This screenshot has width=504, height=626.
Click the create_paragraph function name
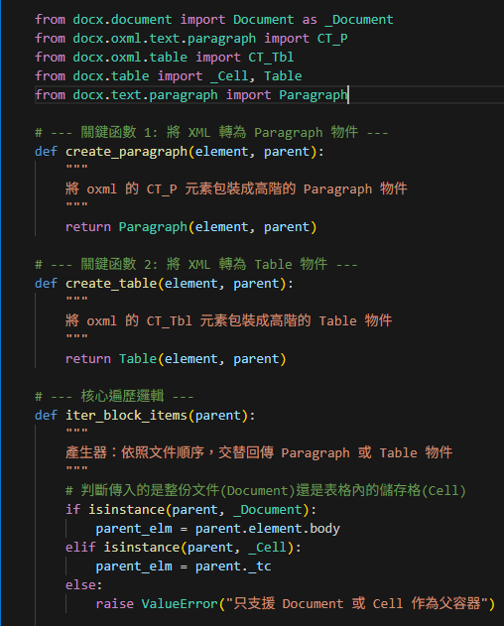click(126, 152)
